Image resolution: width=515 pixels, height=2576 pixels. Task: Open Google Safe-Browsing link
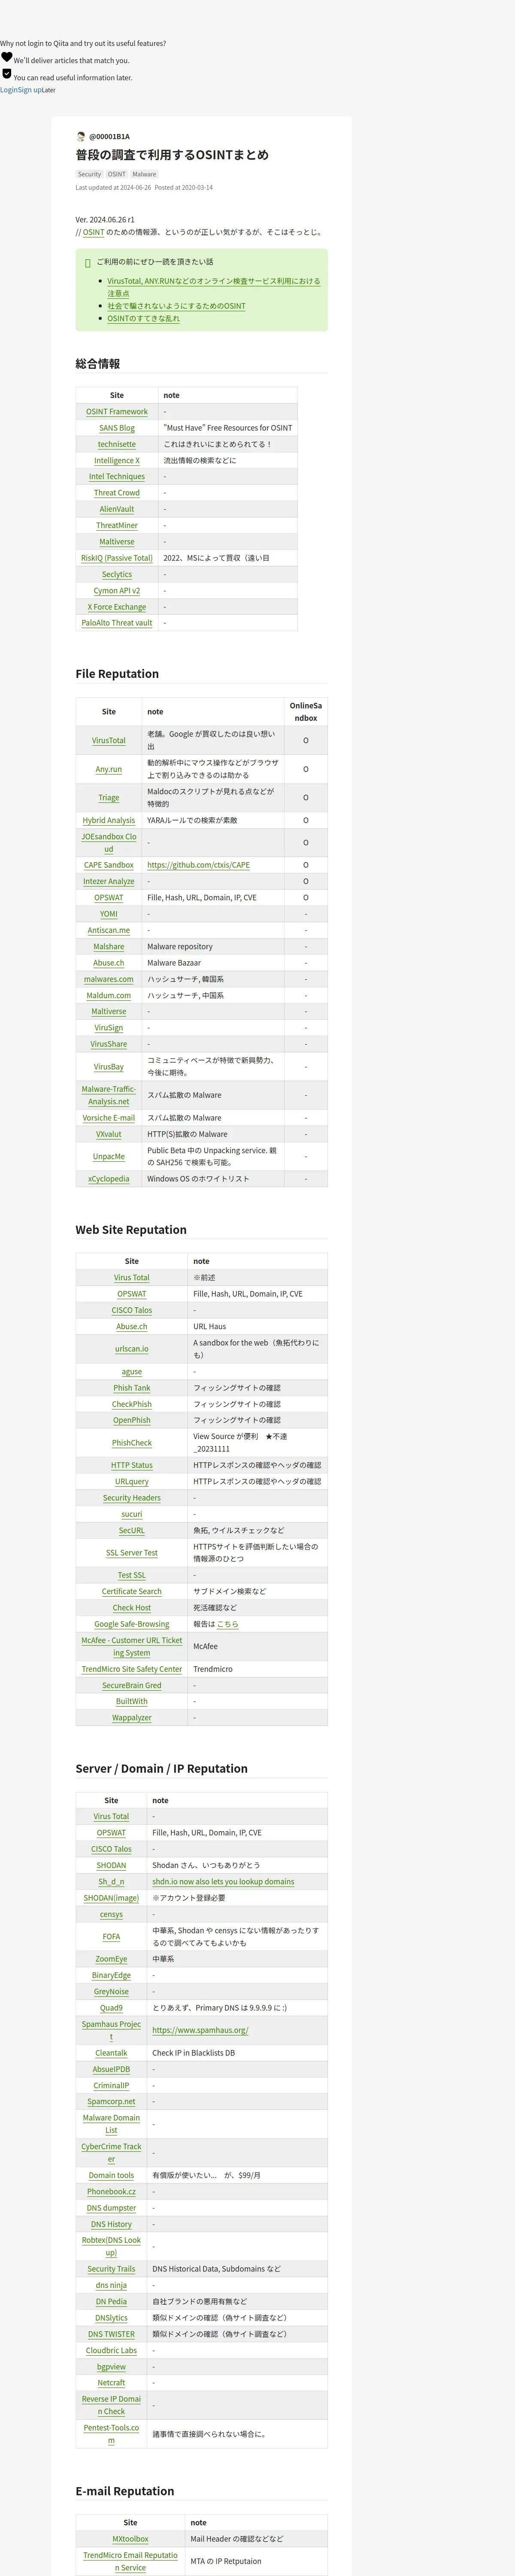(x=132, y=1624)
